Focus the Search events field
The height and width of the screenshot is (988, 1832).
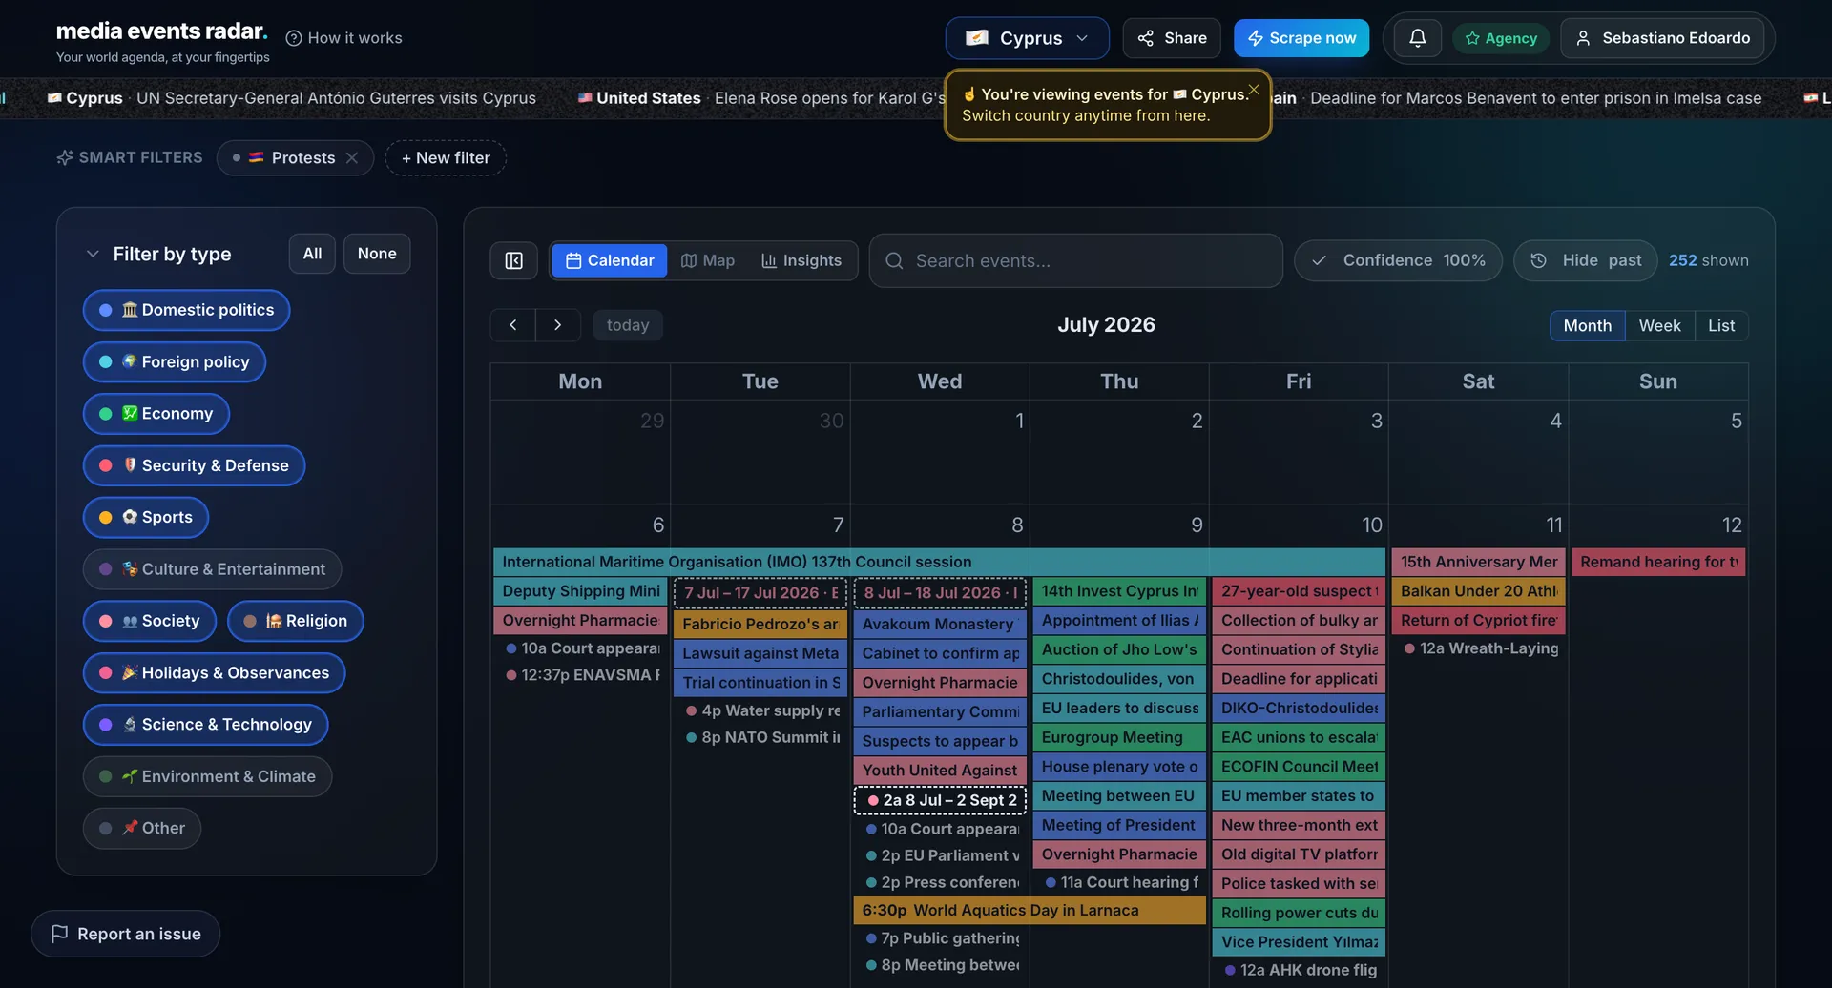coord(1075,260)
